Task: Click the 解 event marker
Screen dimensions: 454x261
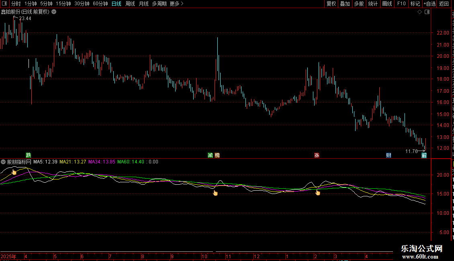Action: [x=424, y=156]
